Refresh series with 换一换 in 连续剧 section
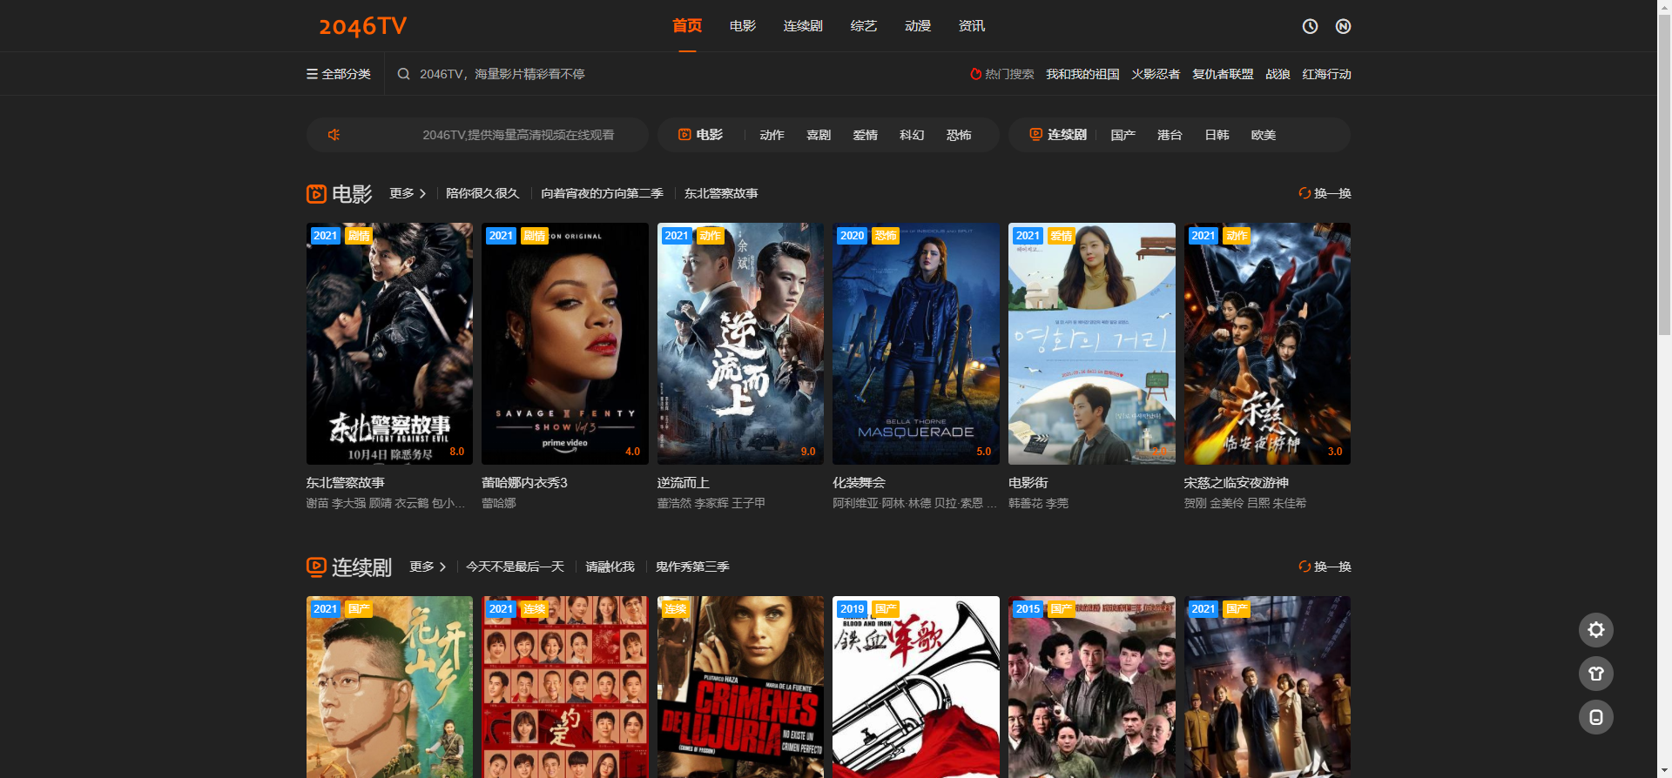 pos(1325,567)
